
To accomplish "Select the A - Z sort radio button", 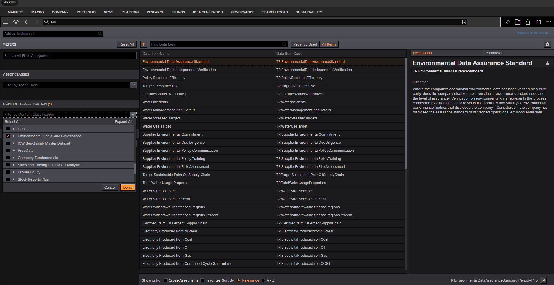I will (263, 280).
